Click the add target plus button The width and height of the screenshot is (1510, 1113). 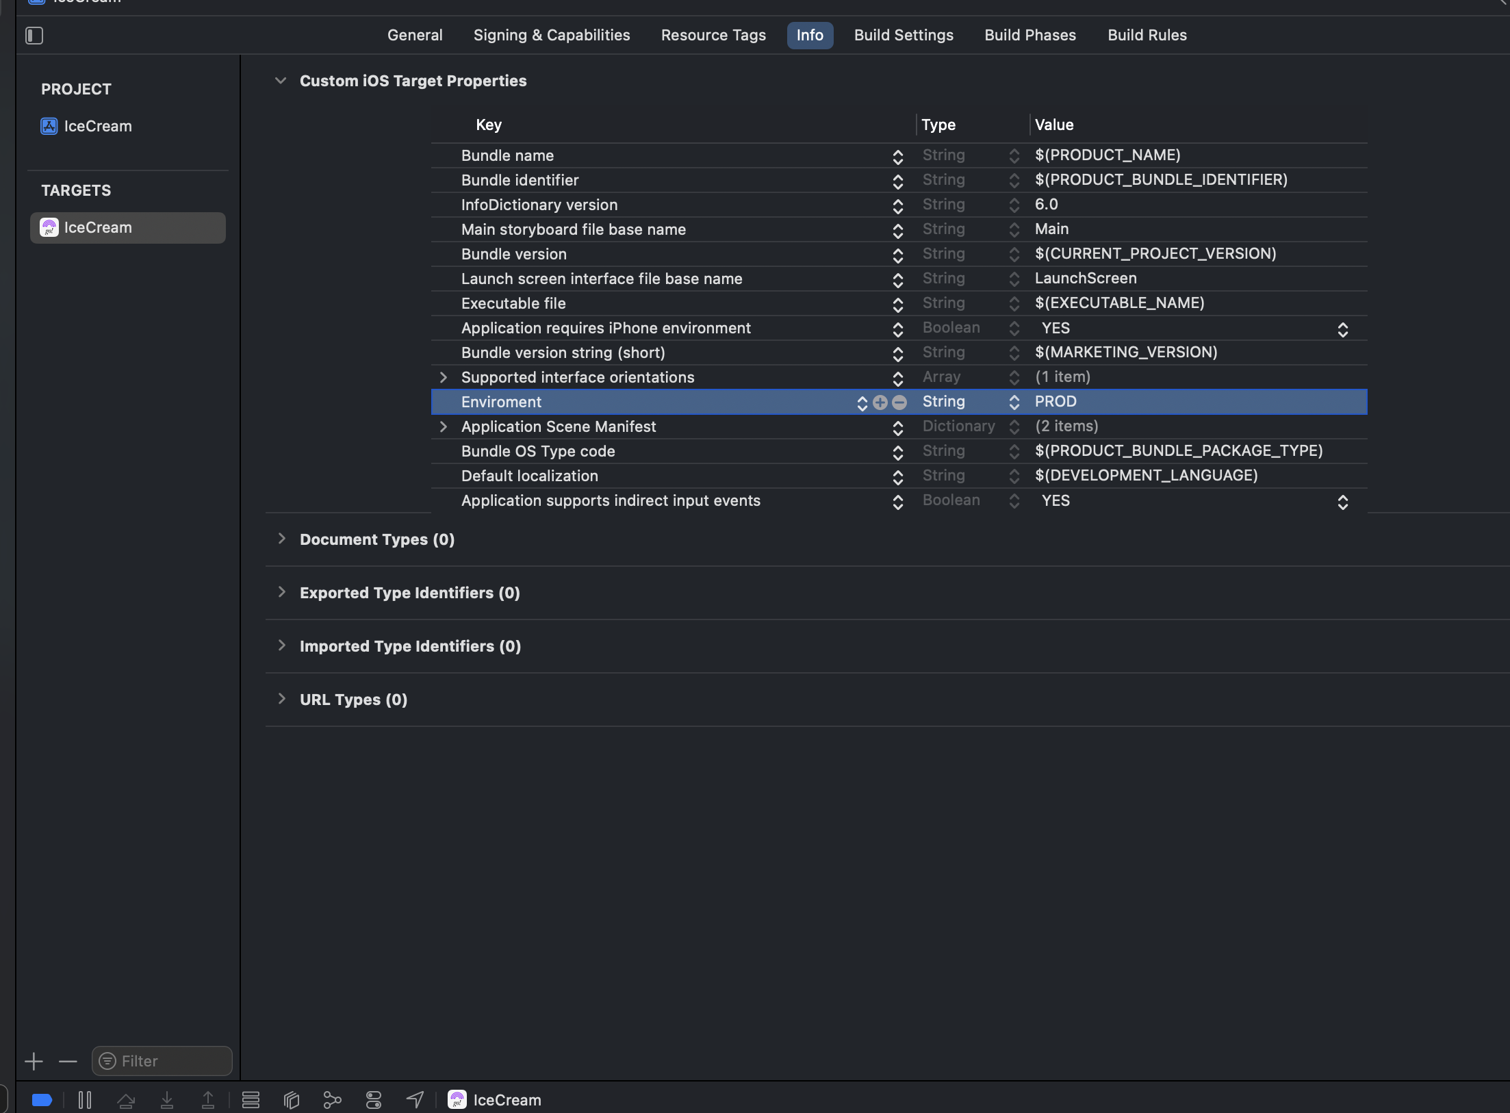34,1062
